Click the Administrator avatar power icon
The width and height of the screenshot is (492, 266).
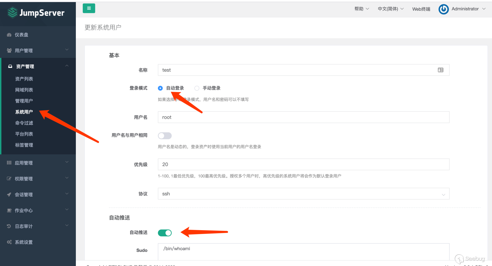pyautogui.click(x=444, y=9)
